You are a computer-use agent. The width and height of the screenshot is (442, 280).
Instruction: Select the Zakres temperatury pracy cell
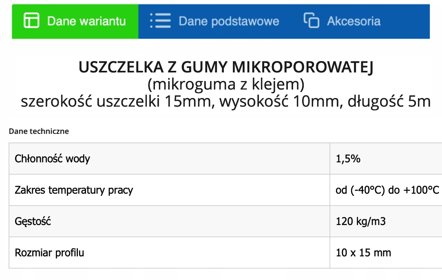(169, 190)
